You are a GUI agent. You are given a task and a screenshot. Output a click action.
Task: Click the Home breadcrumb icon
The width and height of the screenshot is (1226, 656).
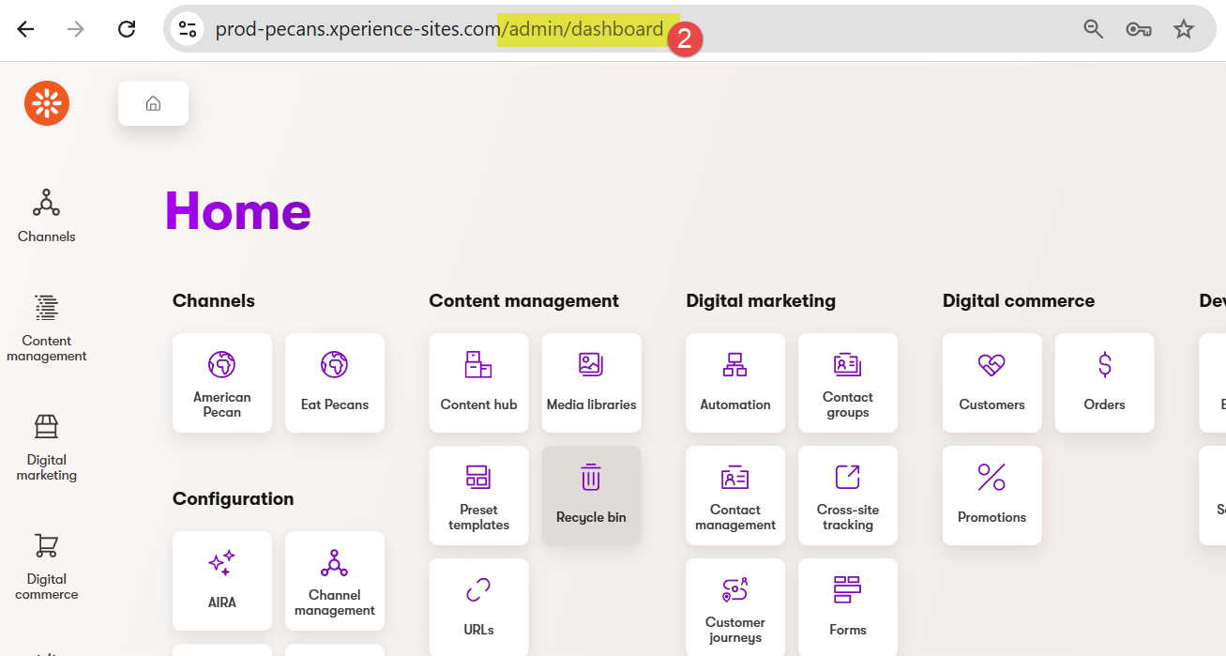pos(153,103)
